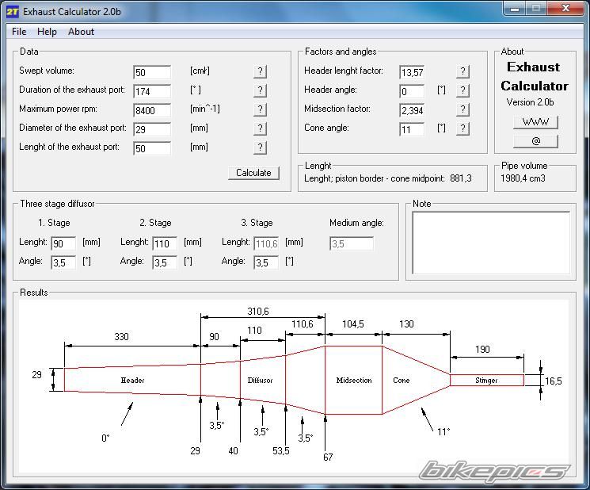
Task: Show help for Header angle
Action: [462, 90]
